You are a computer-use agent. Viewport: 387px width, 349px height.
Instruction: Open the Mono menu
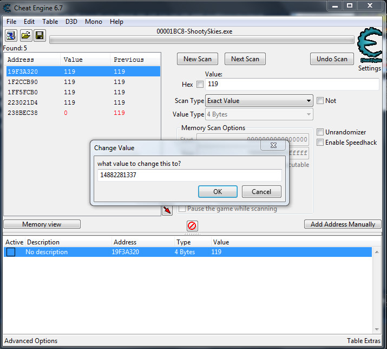click(94, 22)
